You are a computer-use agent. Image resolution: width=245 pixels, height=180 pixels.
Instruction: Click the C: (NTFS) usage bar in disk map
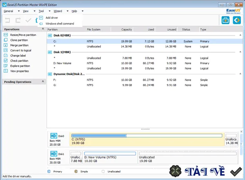click(x=147, y=136)
